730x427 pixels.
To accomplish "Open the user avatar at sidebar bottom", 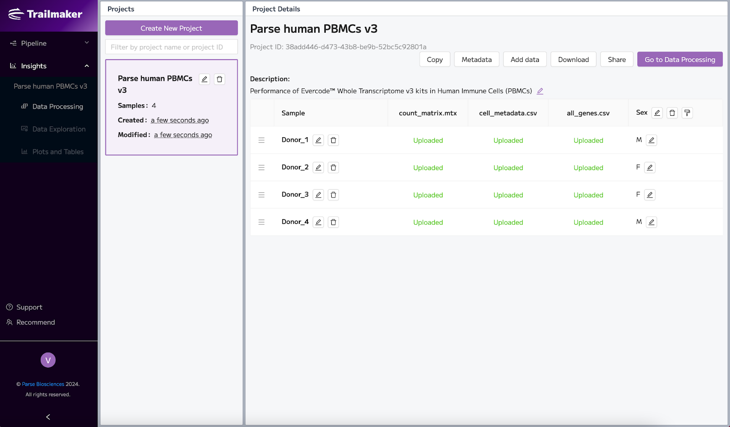I will click(48, 360).
